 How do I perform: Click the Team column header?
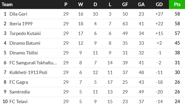click(x=7, y=5)
